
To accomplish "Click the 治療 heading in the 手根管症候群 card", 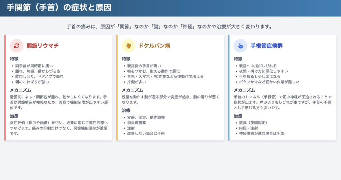I will tap(238, 116).
